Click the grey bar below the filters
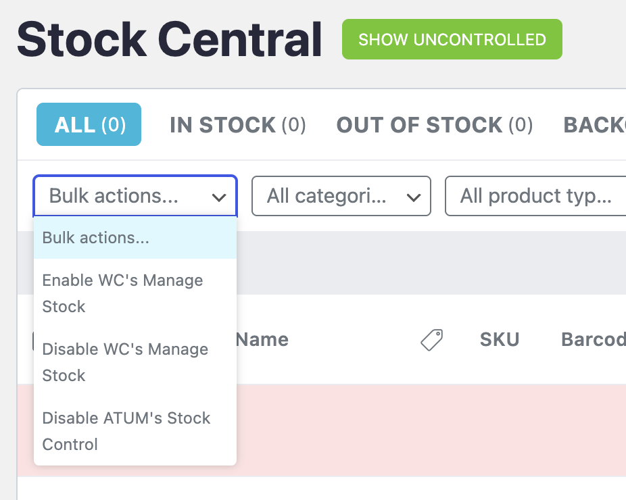 coord(433,263)
